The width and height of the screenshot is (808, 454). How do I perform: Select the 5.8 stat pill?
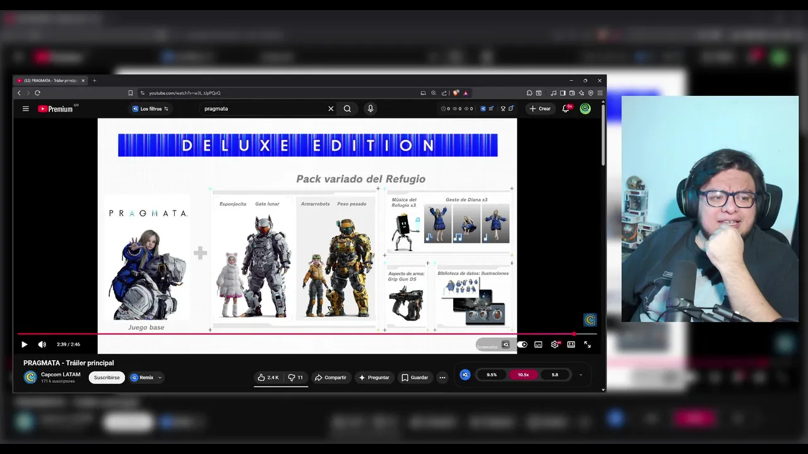coord(555,375)
